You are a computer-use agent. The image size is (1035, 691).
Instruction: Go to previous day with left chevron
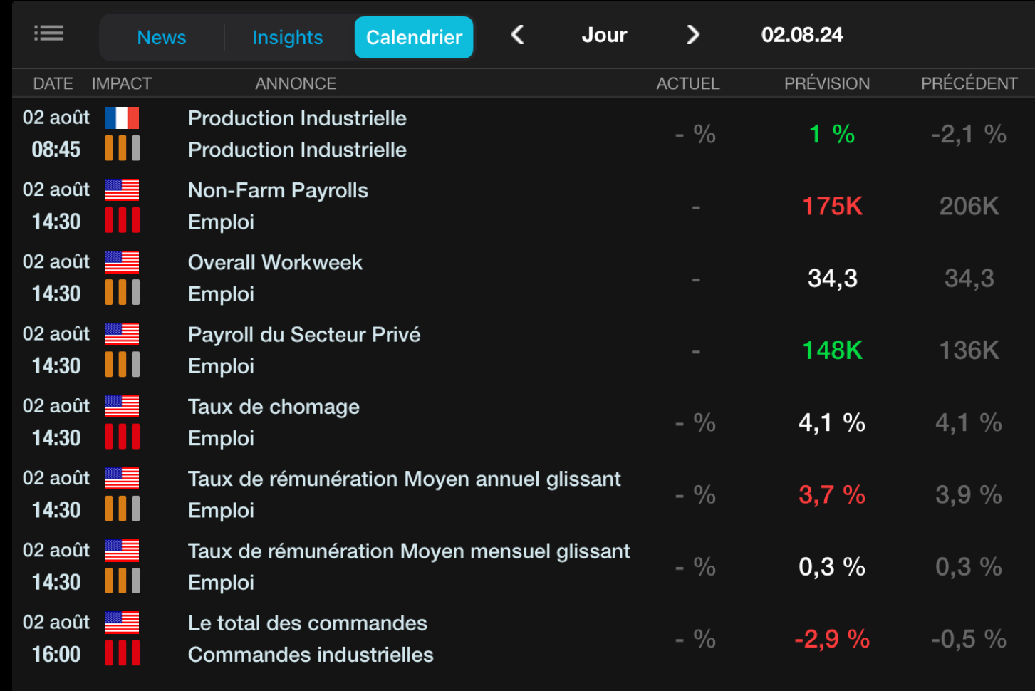[518, 35]
